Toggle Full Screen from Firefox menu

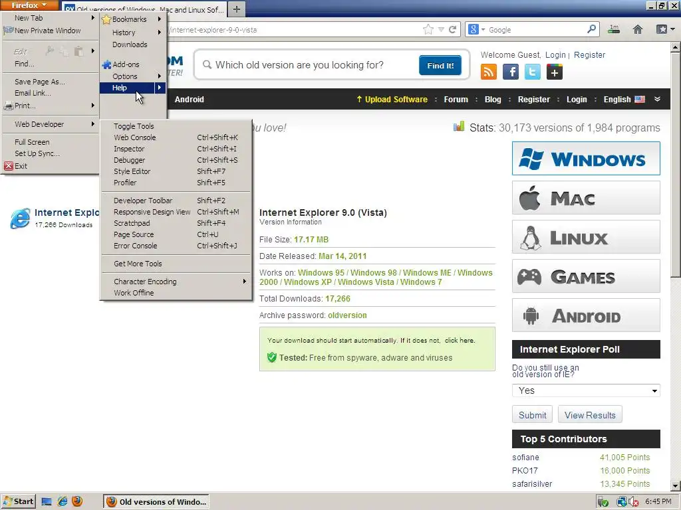click(x=50, y=142)
